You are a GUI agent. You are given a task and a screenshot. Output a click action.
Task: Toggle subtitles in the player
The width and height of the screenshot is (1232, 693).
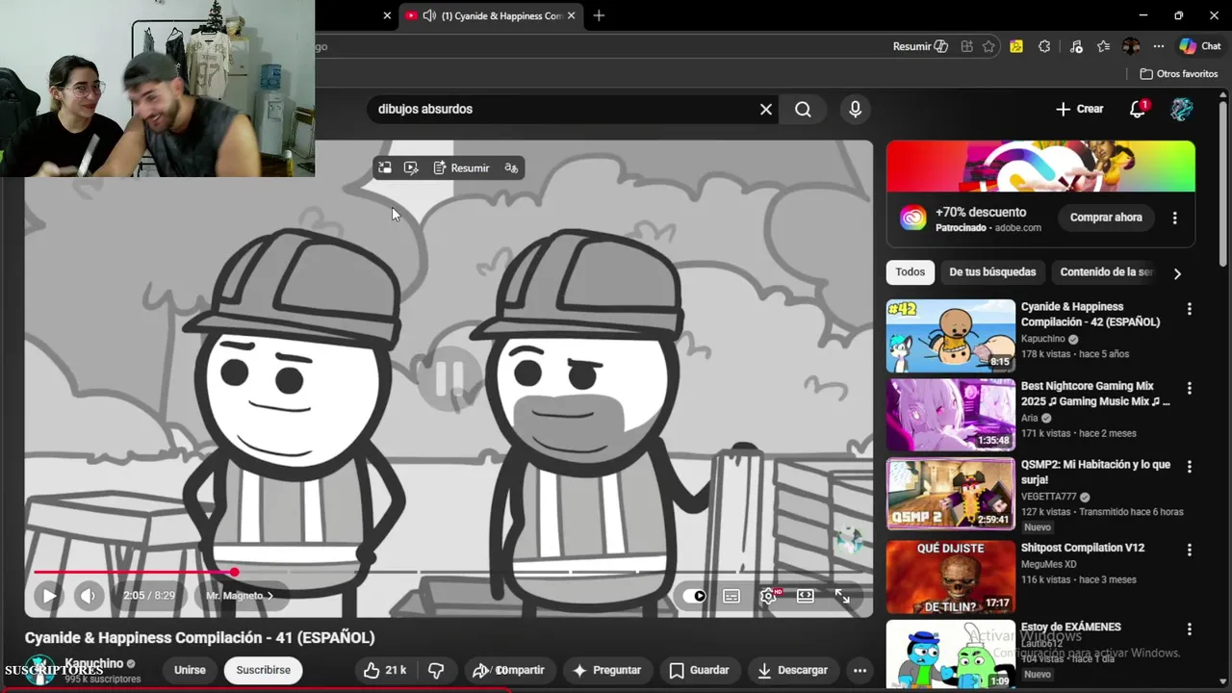tap(731, 596)
